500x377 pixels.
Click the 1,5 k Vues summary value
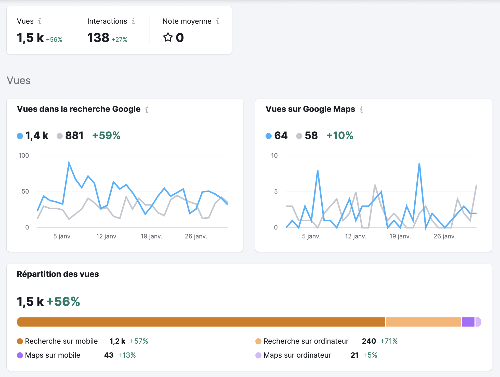coord(30,38)
